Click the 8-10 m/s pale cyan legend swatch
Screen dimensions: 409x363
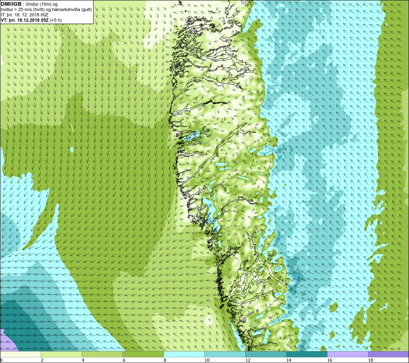coord(184,354)
